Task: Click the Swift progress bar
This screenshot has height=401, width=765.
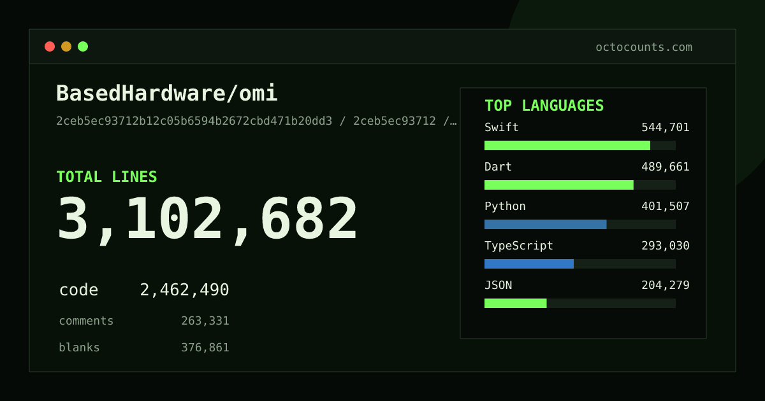Action: tap(580, 145)
